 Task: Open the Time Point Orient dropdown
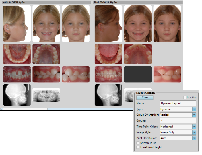pos(194,127)
